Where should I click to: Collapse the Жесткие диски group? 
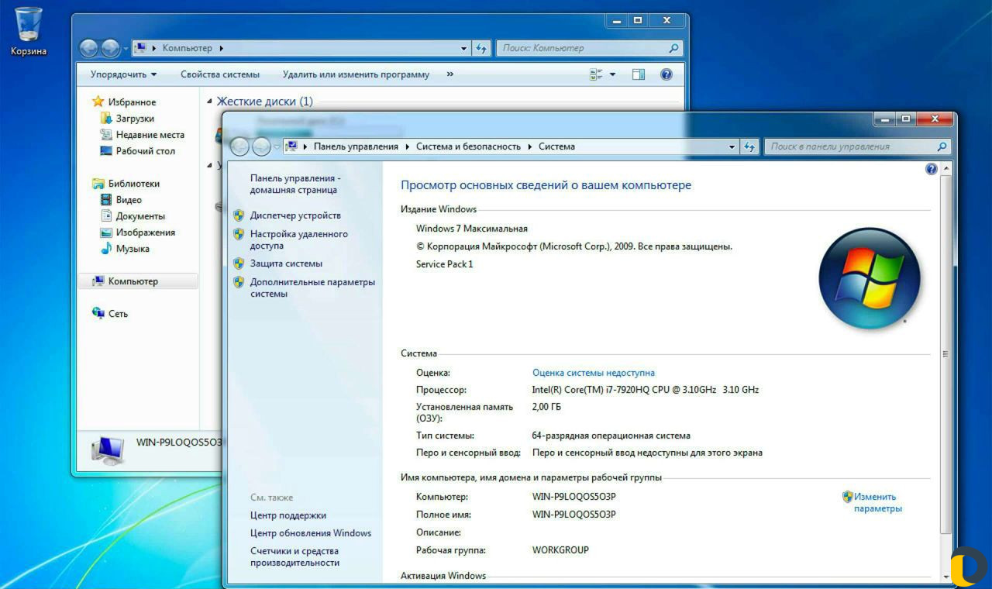pos(209,102)
